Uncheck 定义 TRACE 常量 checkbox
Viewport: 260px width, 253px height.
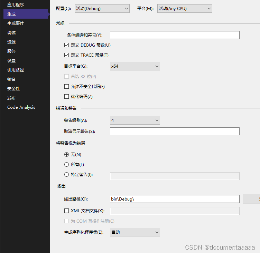[66, 55]
